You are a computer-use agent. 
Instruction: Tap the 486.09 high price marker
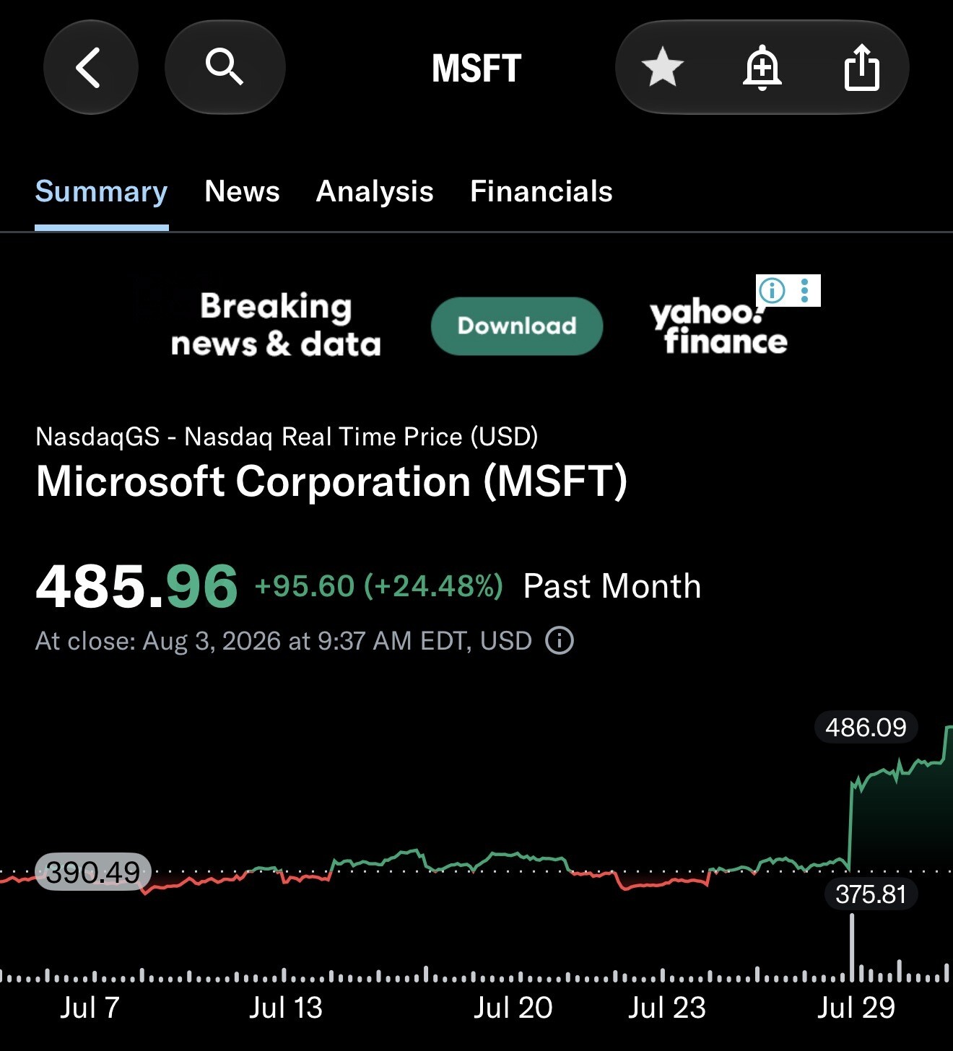(x=866, y=727)
